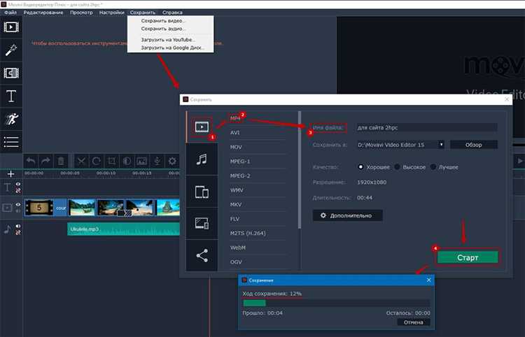Open the Справка menu

[x=172, y=13]
